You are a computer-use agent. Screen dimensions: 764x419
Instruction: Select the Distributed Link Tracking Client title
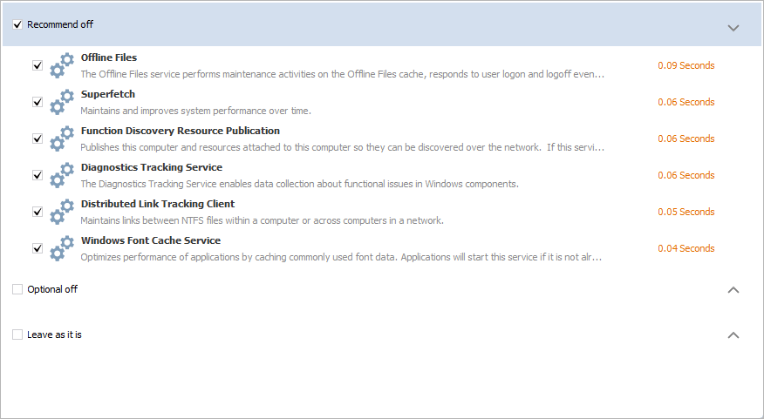point(157,204)
